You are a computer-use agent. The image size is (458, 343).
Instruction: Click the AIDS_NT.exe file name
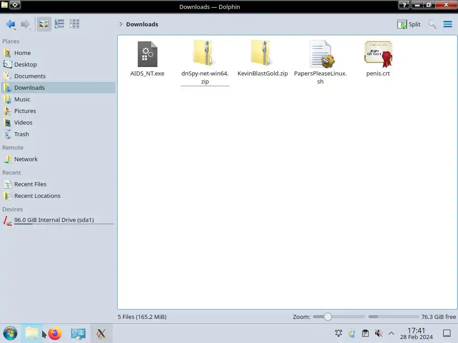[147, 74]
